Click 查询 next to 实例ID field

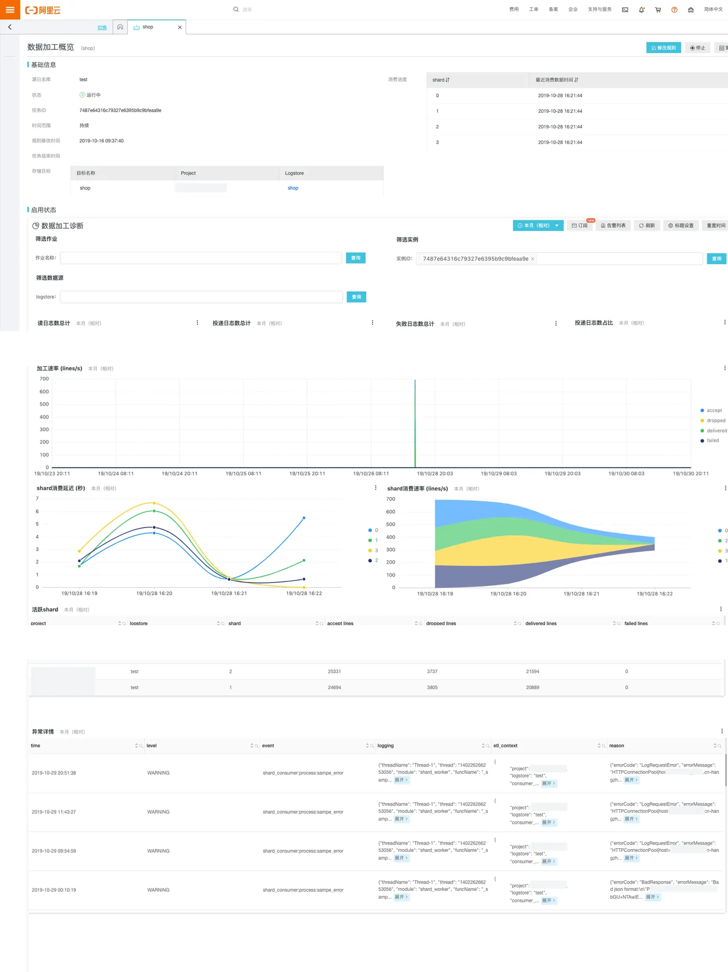(717, 259)
